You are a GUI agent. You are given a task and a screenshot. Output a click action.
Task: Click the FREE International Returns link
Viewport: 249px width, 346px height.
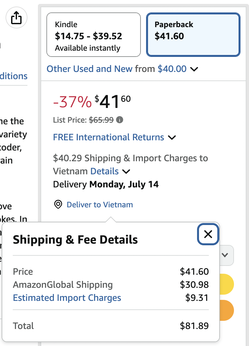click(x=108, y=137)
